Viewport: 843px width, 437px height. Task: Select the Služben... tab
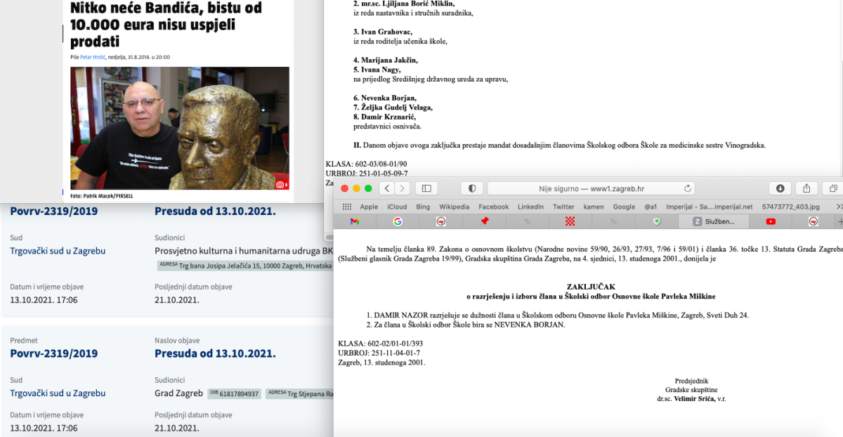tap(714, 221)
